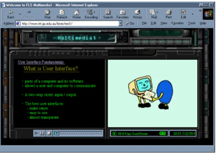
Task: Open the Tools menu
Action: click(x=192, y=23)
